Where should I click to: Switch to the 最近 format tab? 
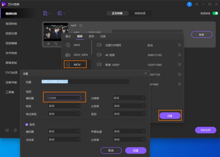tap(68, 36)
